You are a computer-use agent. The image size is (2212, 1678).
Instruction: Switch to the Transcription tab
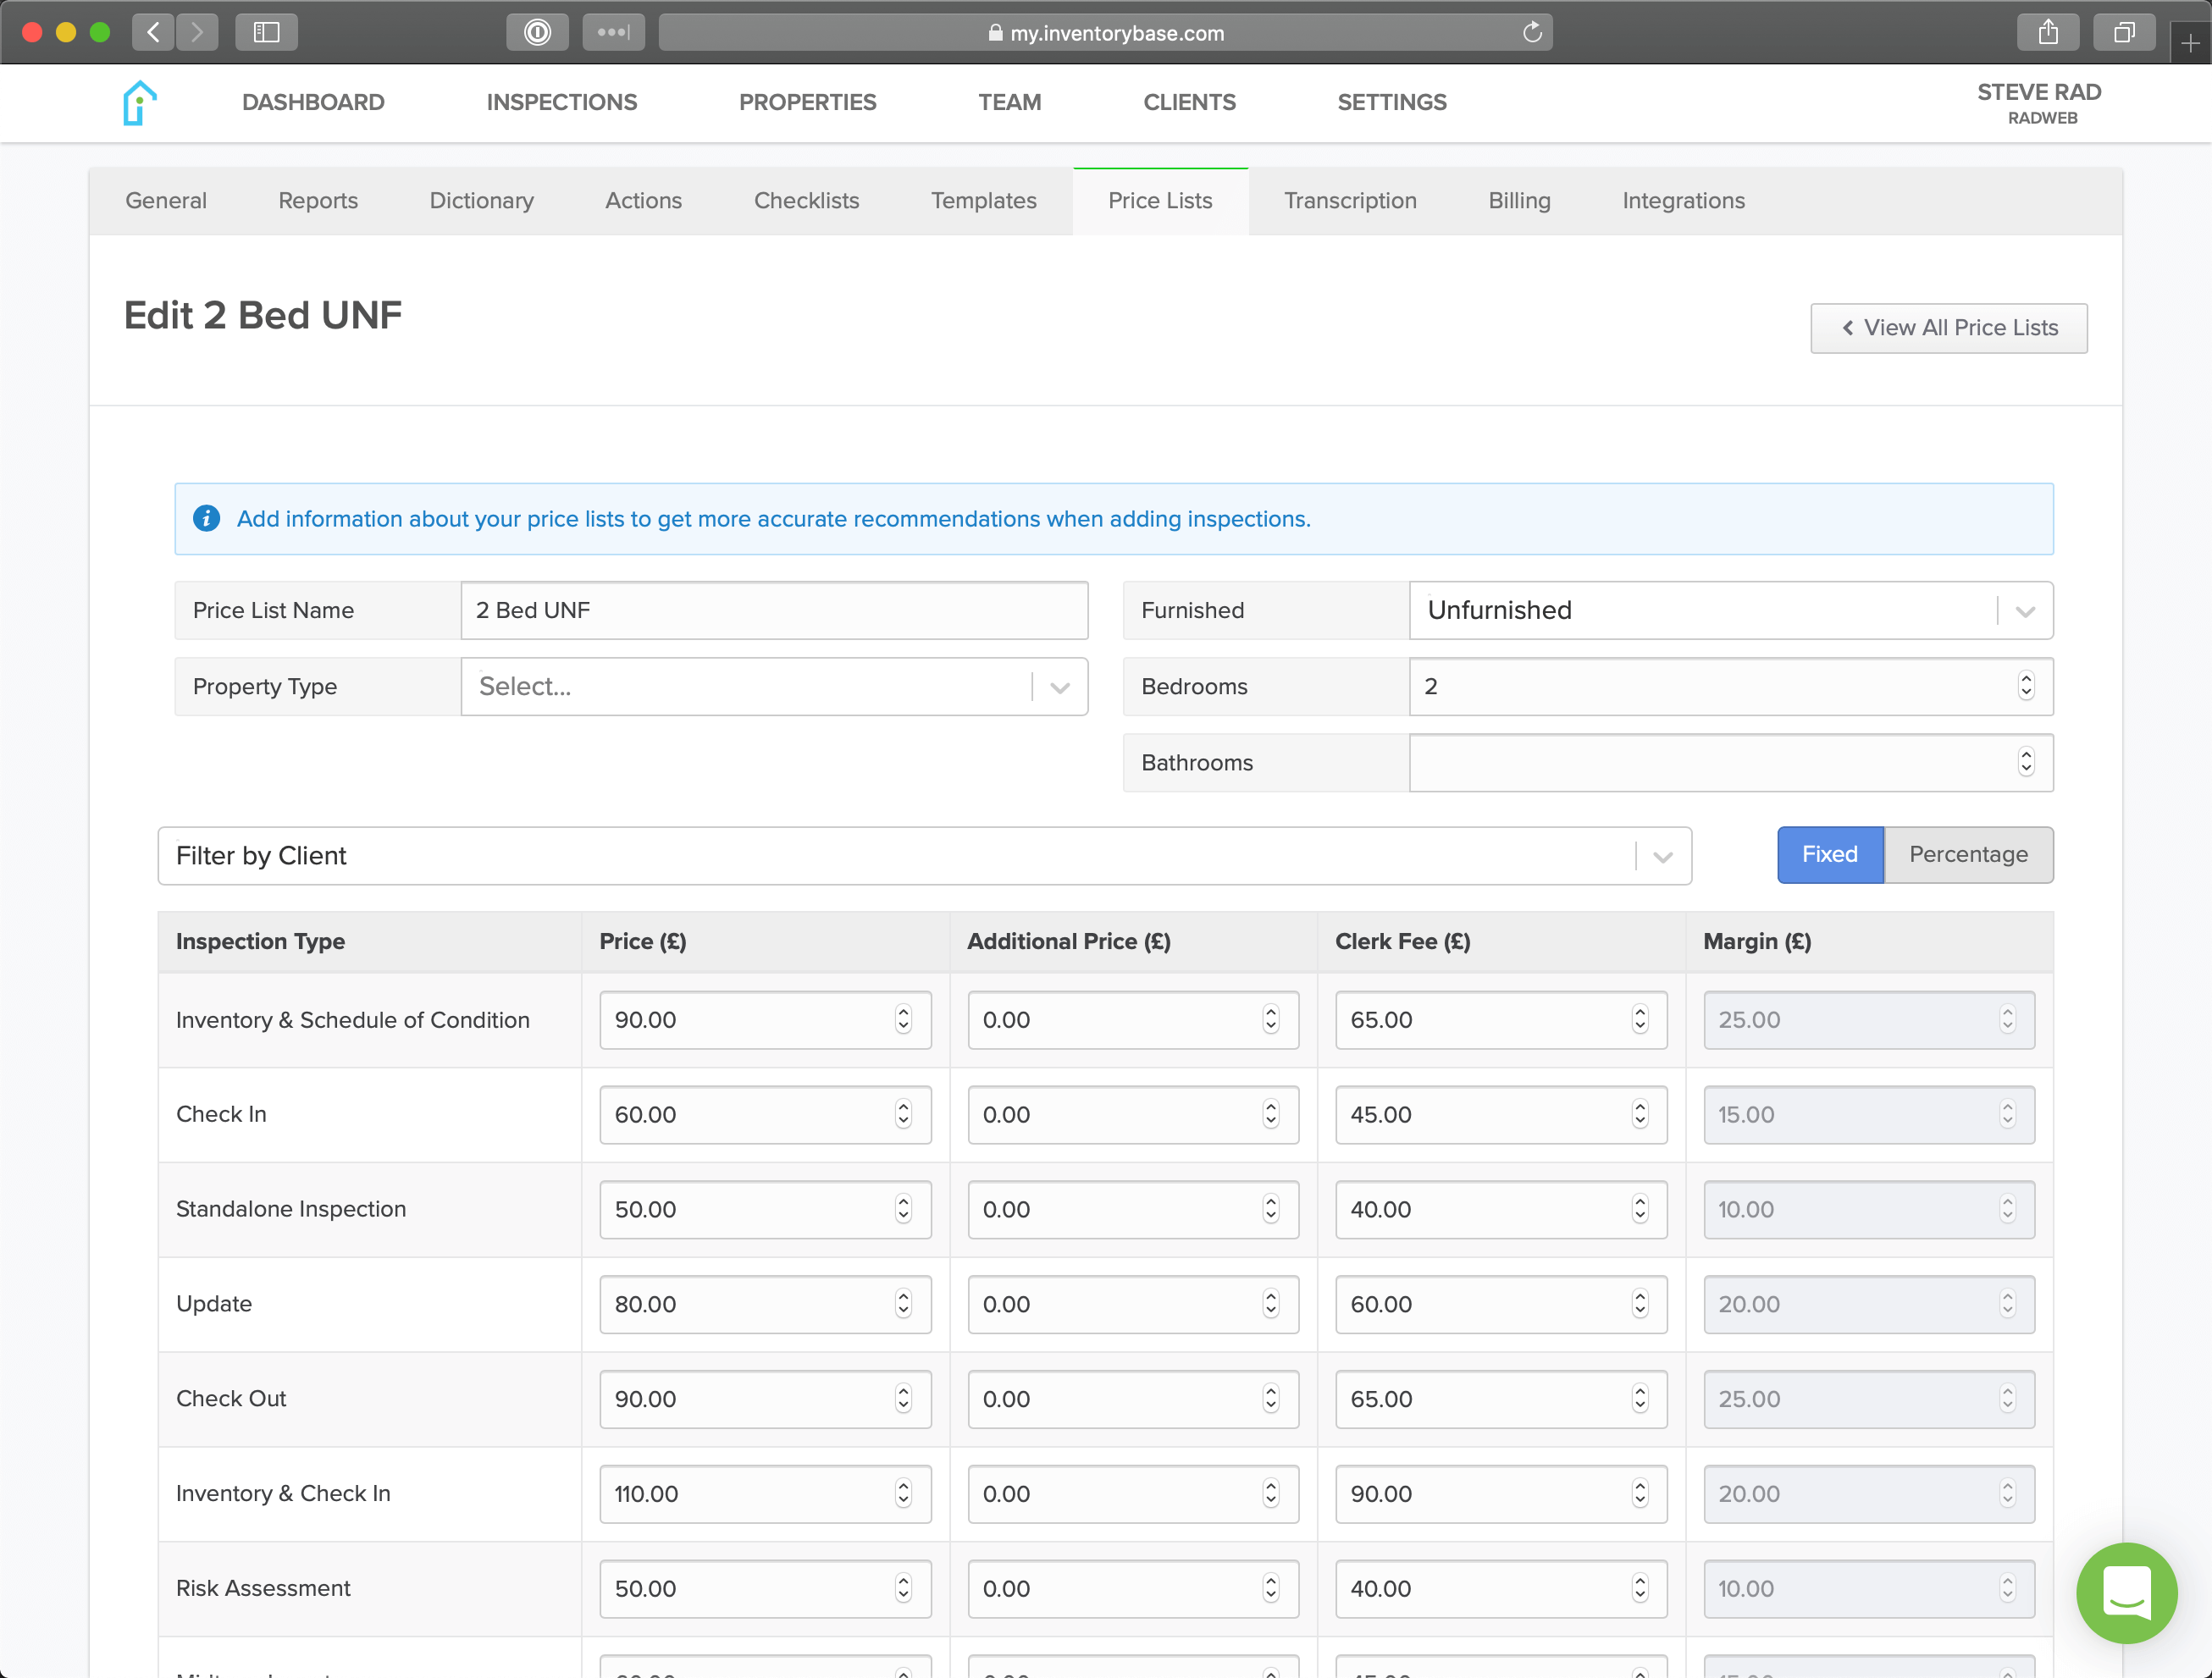coord(1350,200)
